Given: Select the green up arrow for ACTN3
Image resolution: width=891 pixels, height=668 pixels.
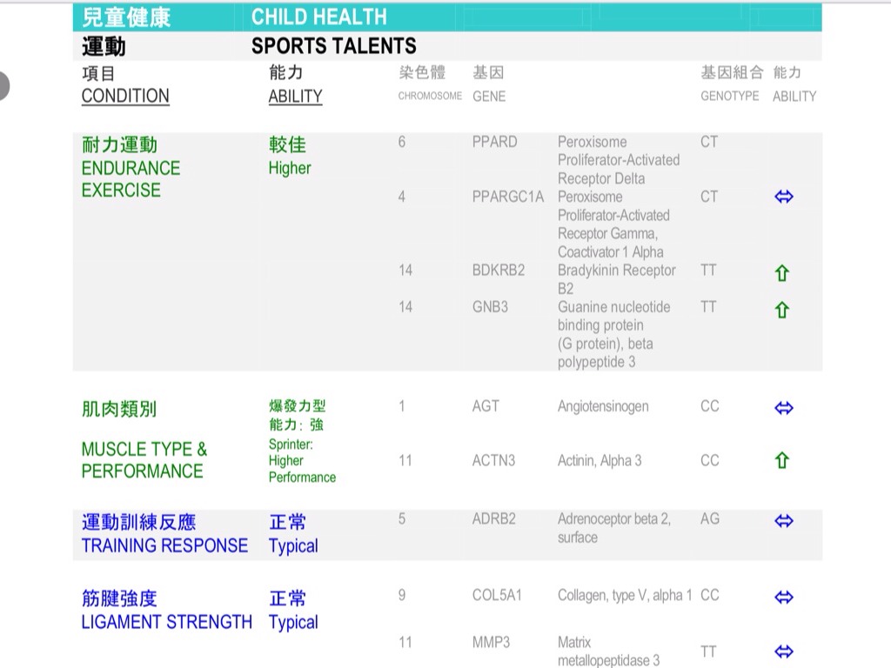Looking at the screenshot, I should point(781,461).
